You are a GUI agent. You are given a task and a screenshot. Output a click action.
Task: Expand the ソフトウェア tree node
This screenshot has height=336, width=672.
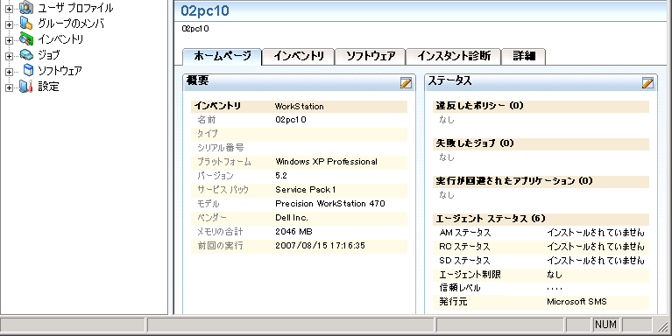(x=9, y=72)
